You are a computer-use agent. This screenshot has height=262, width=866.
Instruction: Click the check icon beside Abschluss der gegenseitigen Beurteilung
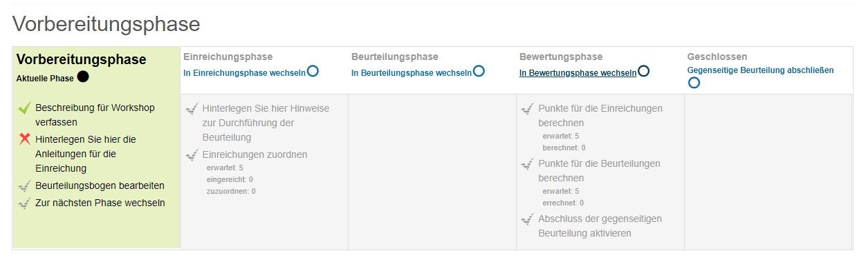click(x=528, y=219)
